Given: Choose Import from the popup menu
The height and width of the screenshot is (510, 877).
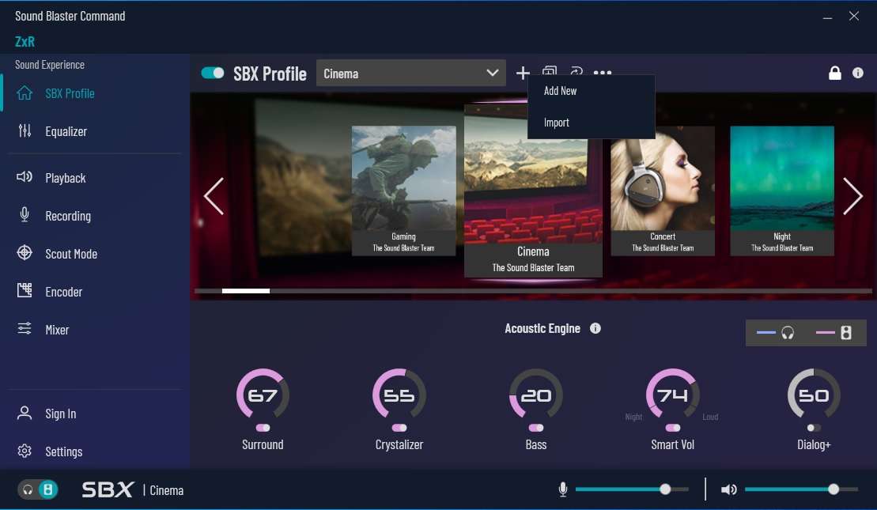Looking at the screenshot, I should click(x=557, y=123).
